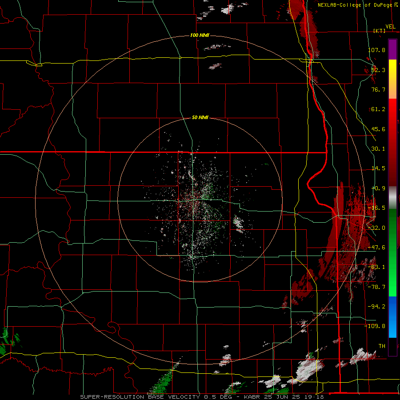Click the 50 NMI range ring label
Viewport: 400px width, 400px height.
[200, 118]
